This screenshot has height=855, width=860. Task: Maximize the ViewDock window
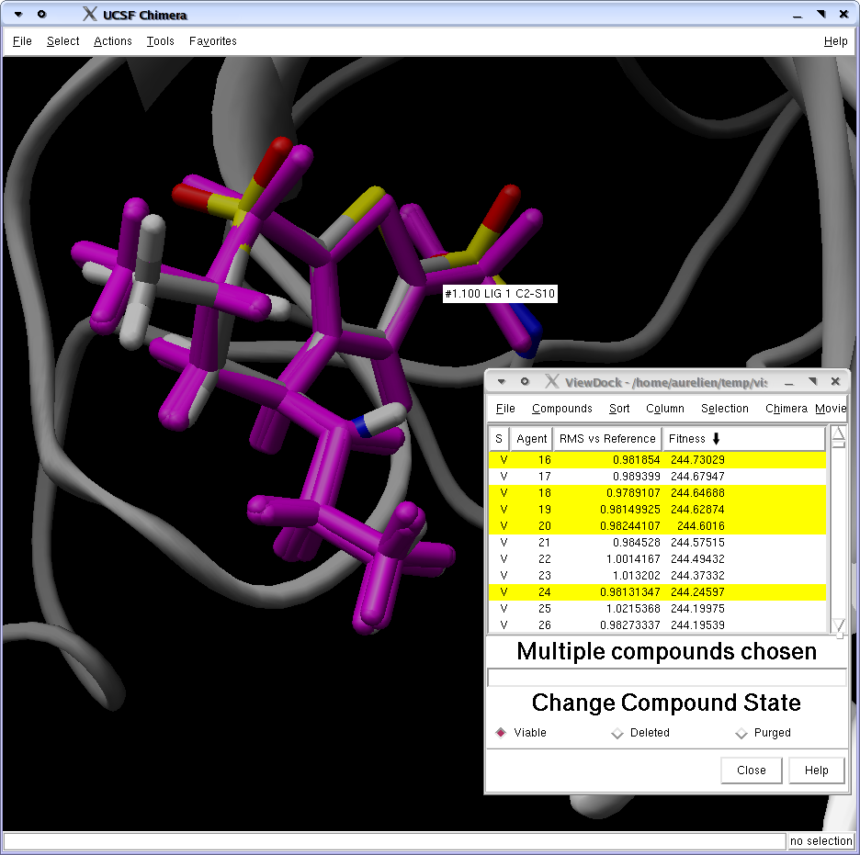812,381
